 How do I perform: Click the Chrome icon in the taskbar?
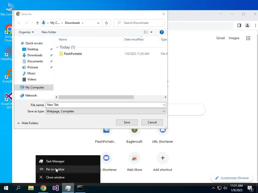click(43, 188)
